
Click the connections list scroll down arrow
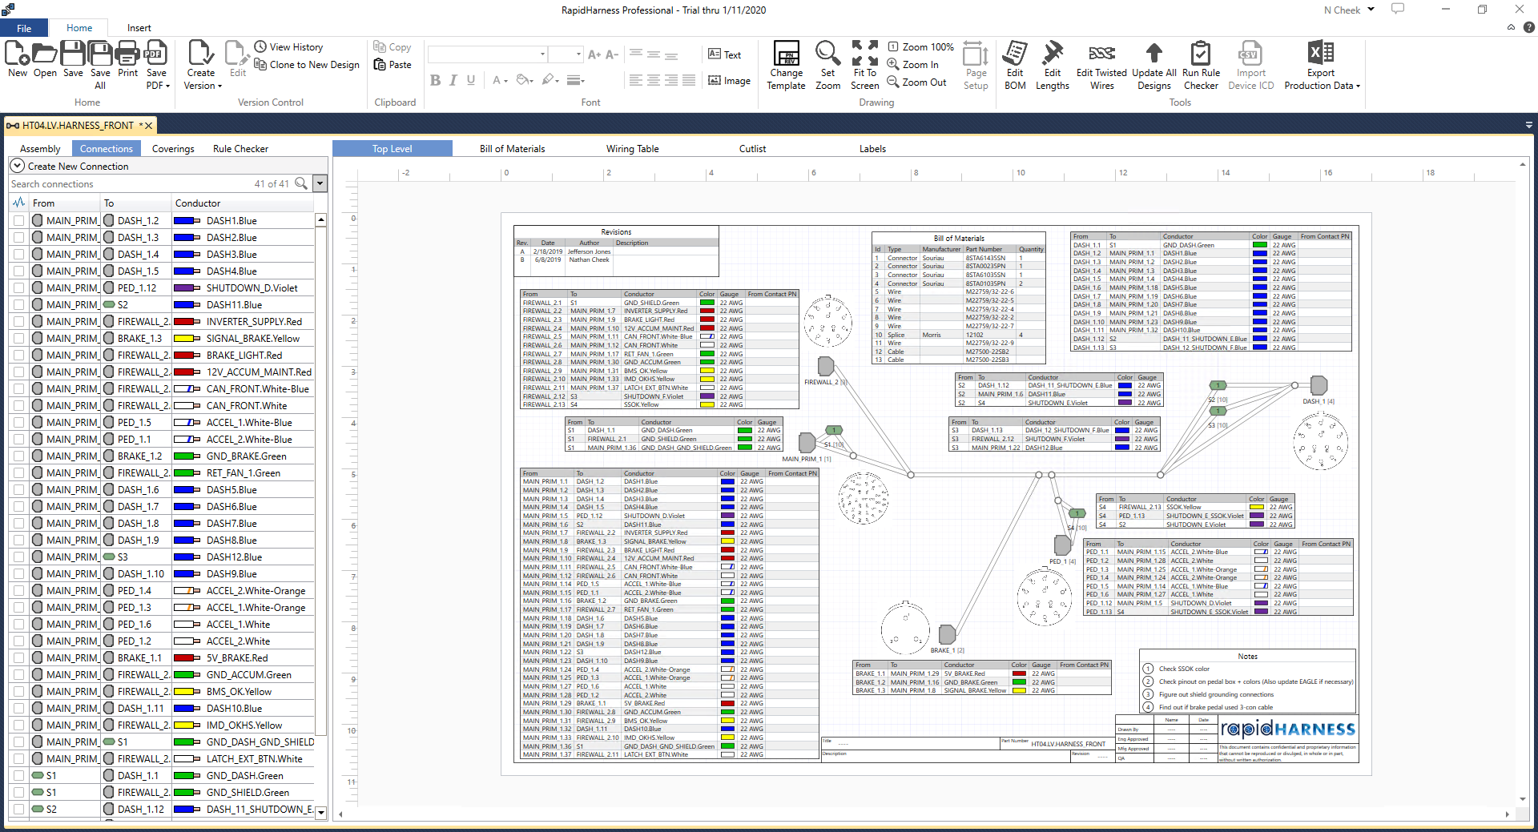pos(321,812)
